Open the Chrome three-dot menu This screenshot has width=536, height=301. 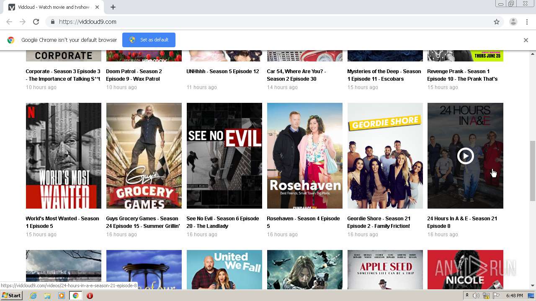coord(527,22)
